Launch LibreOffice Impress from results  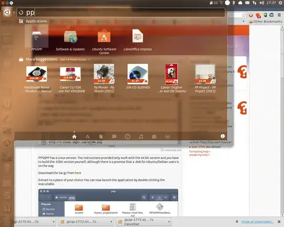pyautogui.click(x=138, y=40)
